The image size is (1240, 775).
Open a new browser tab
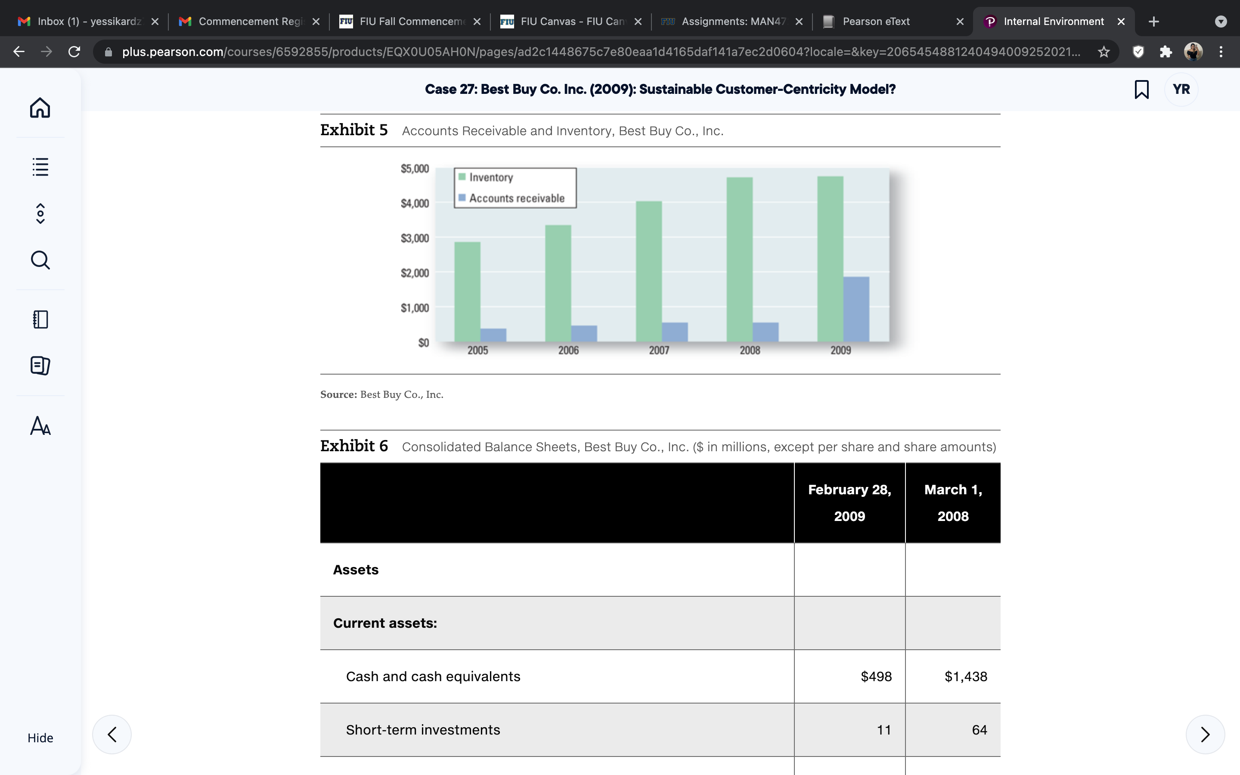(1153, 22)
